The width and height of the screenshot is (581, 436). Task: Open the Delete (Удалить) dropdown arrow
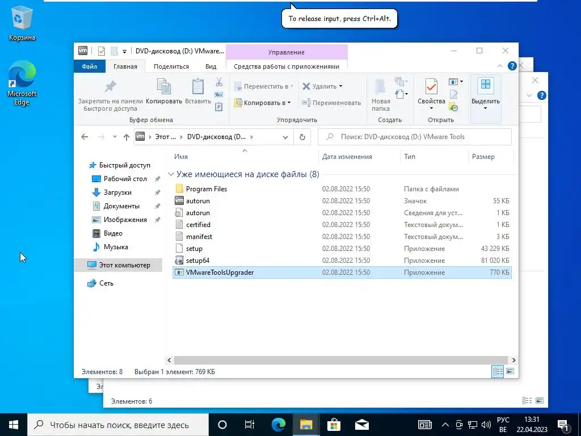(x=340, y=86)
